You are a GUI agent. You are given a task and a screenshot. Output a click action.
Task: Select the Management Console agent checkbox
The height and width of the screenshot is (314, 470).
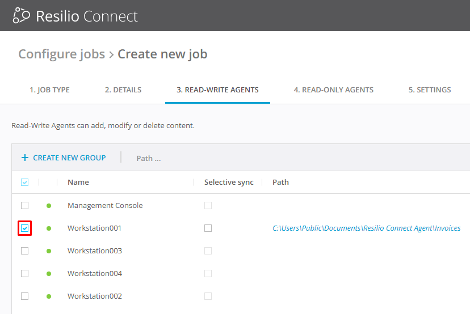click(x=24, y=205)
